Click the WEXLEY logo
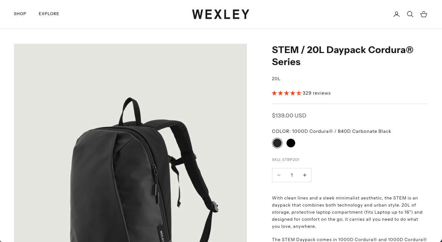The height and width of the screenshot is (242, 442). pyautogui.click(x=221, y=14)
